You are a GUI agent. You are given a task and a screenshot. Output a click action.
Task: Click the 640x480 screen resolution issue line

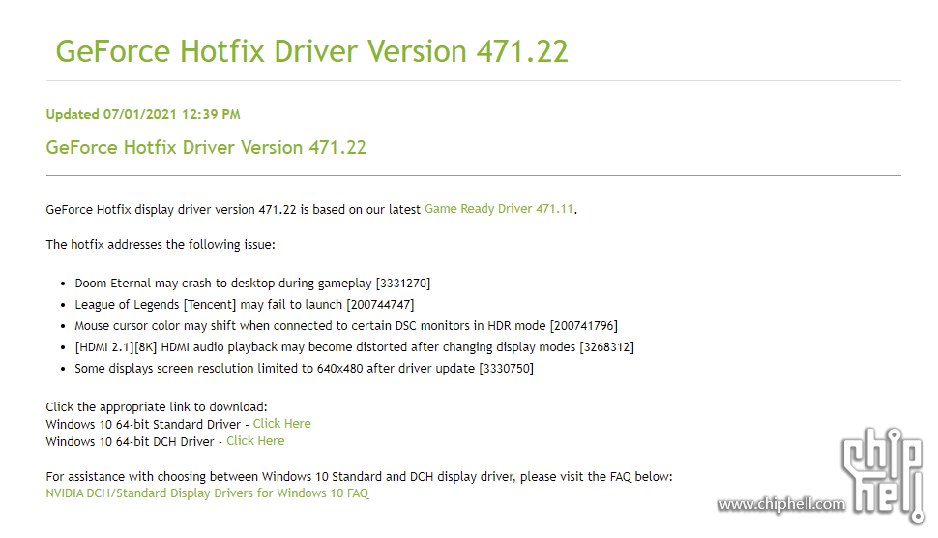coord(304,369)
